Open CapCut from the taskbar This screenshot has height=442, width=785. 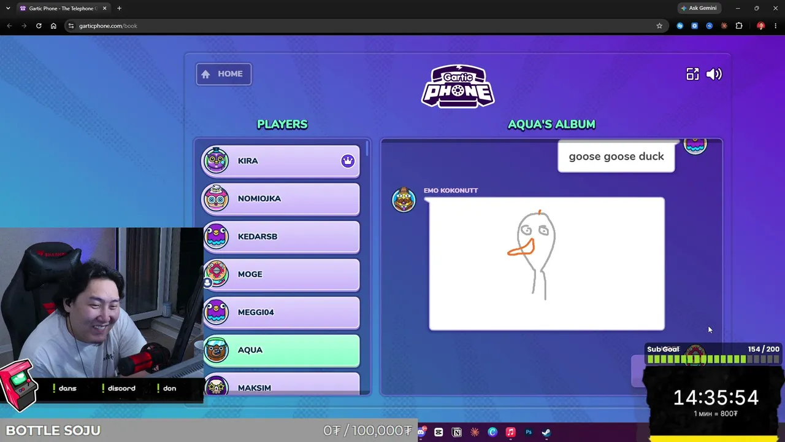click(438, 432)
